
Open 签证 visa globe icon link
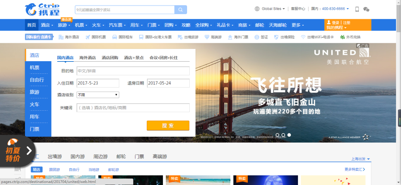coord(261,37)
